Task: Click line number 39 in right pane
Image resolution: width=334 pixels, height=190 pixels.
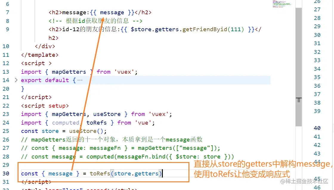Action: [x=317, y=111]
